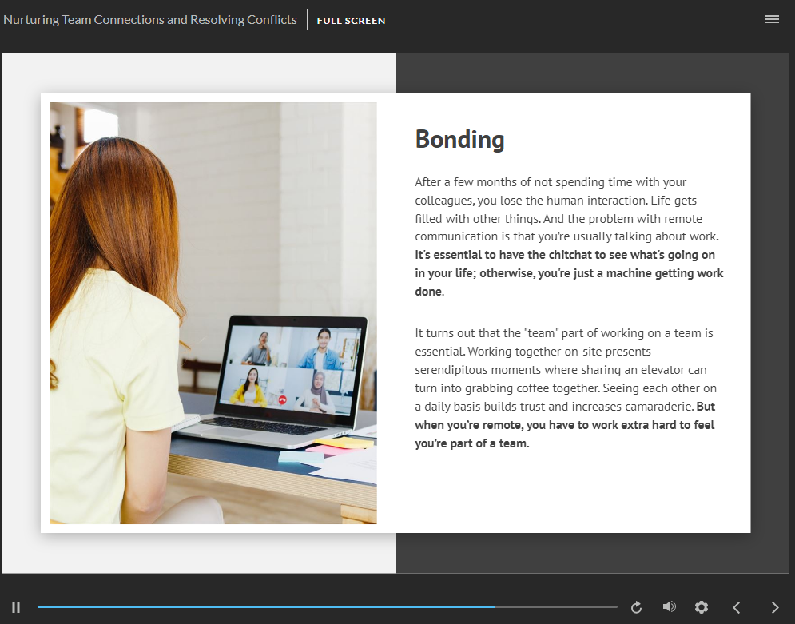Screen dimensions: 795x624
Task: Click the course title text
Action: click(x=150, y=20)
